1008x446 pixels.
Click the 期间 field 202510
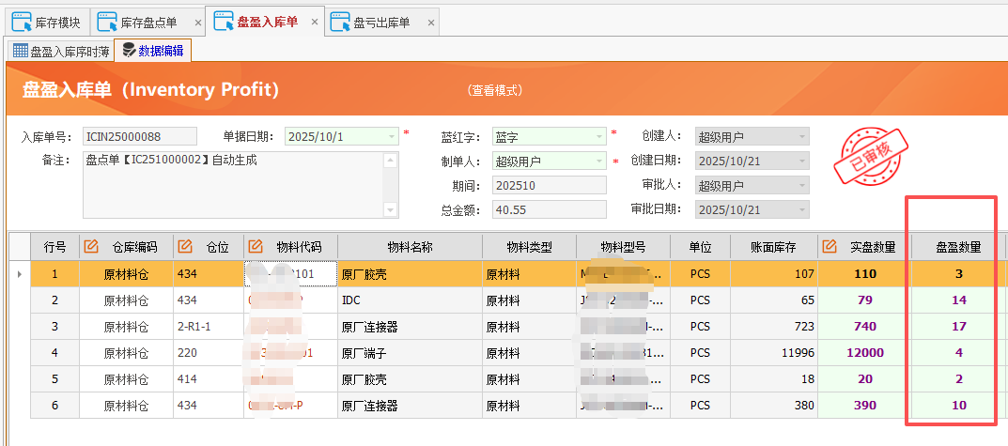550,185
